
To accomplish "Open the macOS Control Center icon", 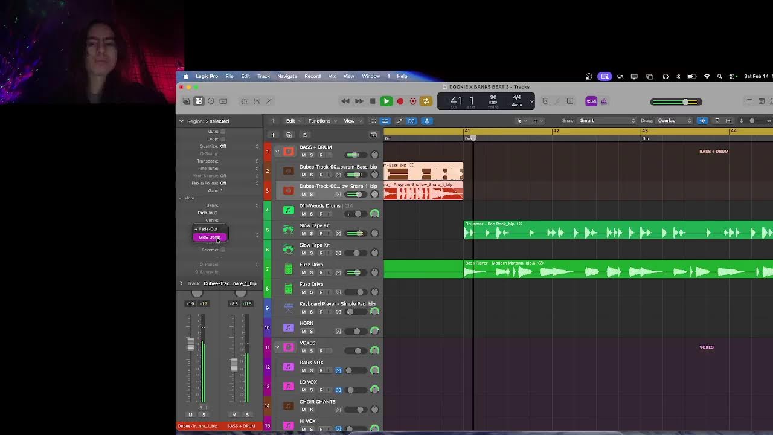I will click(x=733, y=76).
